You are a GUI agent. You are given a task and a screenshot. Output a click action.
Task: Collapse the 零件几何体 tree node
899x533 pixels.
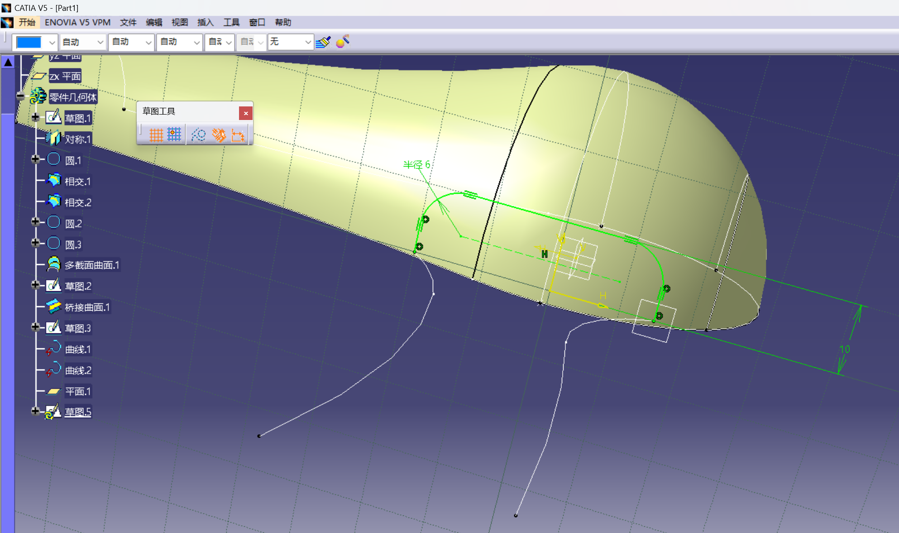pyautogui.click(x=20, y=96)
